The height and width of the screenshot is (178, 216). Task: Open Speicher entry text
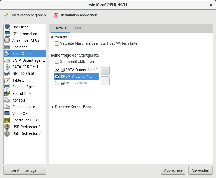click(19, 47)
